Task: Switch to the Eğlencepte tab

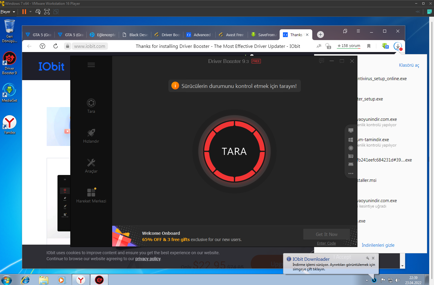Action: [x=103, y=35]
